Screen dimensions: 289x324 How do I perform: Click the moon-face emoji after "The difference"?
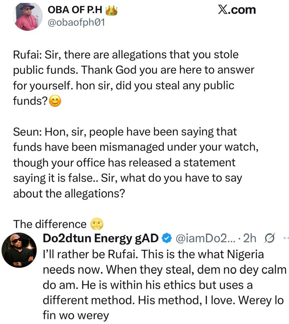96,224
